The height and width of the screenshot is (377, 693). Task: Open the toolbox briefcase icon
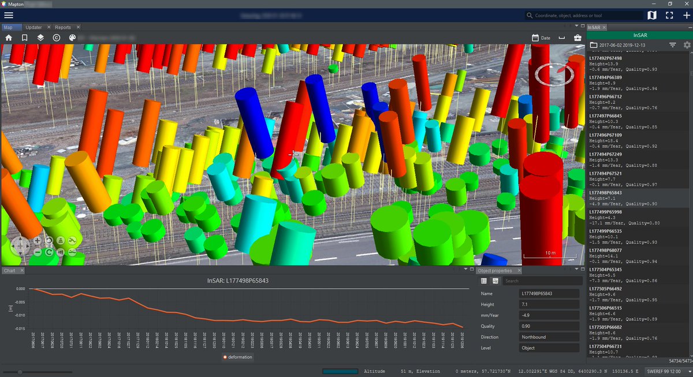(x=577, y=38)
